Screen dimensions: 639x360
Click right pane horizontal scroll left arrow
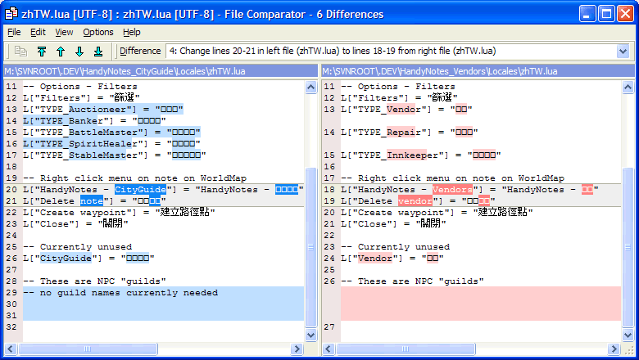pos(329,349)
